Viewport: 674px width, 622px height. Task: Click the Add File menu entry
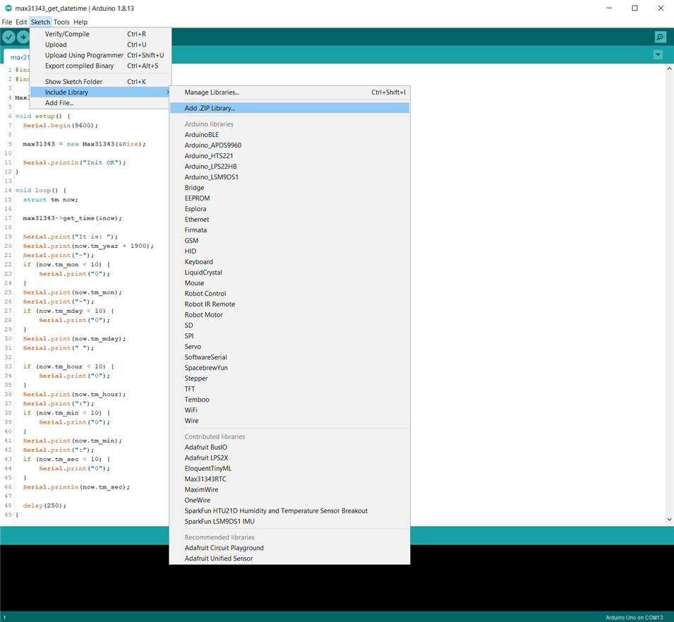pyautogui.click(x=59, y=103)
